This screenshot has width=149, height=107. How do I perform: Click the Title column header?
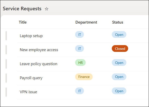23,22
